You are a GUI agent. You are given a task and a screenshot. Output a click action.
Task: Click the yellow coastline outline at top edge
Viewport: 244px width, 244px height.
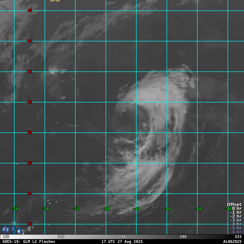point(55,1)
